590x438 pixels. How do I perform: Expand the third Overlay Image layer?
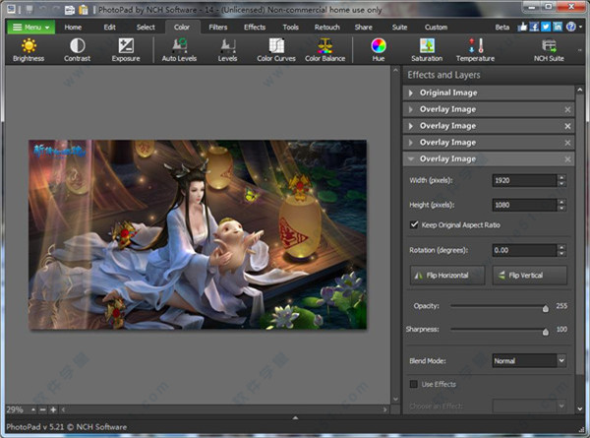pyautogui.click(x=410, y=143)
